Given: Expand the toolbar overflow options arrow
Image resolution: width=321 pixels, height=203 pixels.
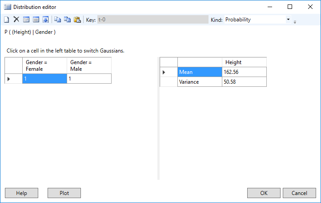Looking at the screenshot, I should click(295, 21).
